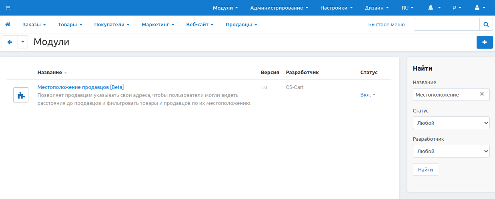The image size is (495, 199).
Task: Open the notifications bell menu
Action: click(434, 8)
